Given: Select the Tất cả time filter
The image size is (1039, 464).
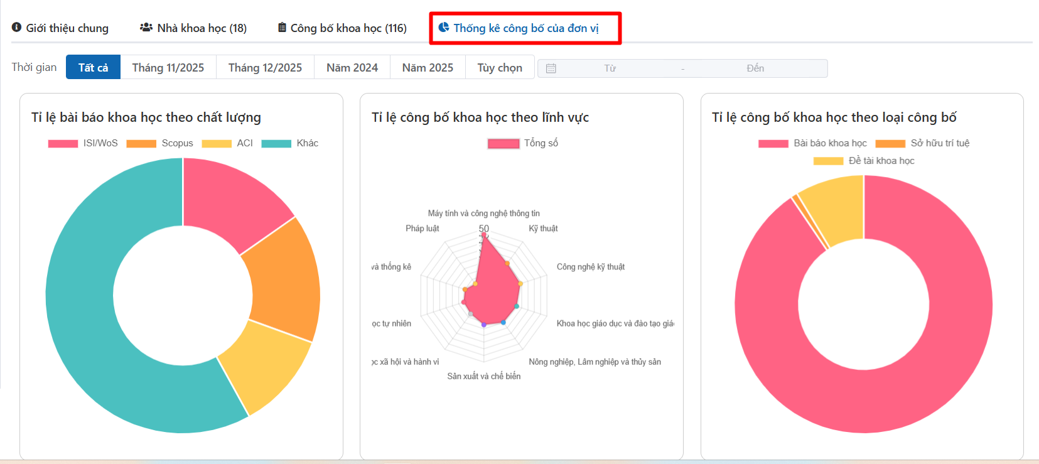Looking at the screenshot, I should click(x=93, y=68).
